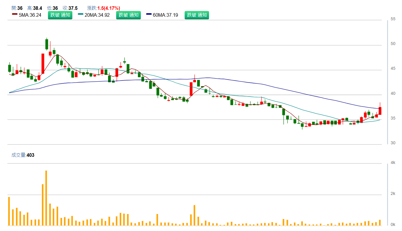Click the highest green candlestick near 51
Image resolution: width=402 pixels, height=231 pixels.
point(47,44)
